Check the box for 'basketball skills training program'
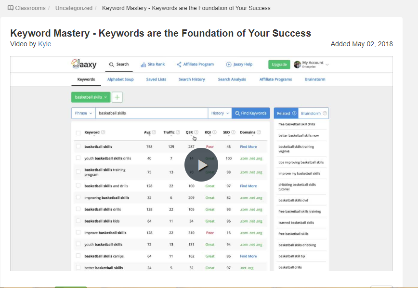Image resolution: width=418 pixels, height=288 pixels. pyautogui.click(x=78, y=171)
